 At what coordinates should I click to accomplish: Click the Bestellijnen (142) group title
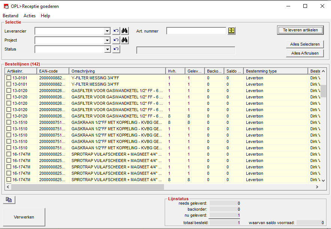(x=22, y=64)
